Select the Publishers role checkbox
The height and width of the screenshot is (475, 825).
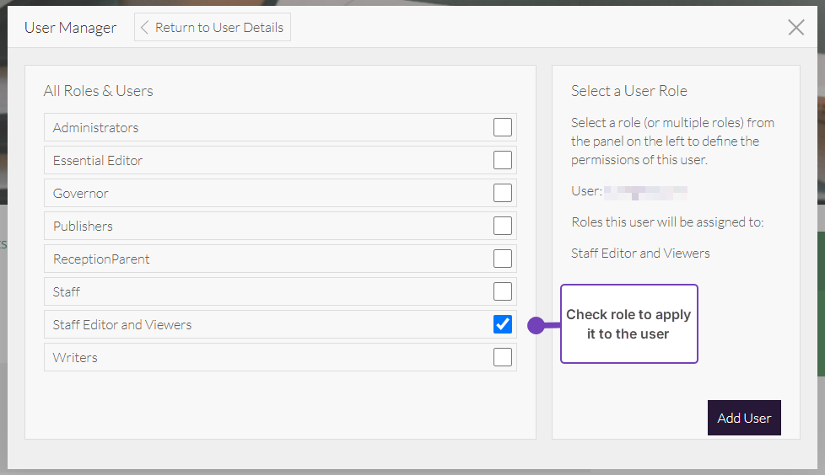[503, 226]
